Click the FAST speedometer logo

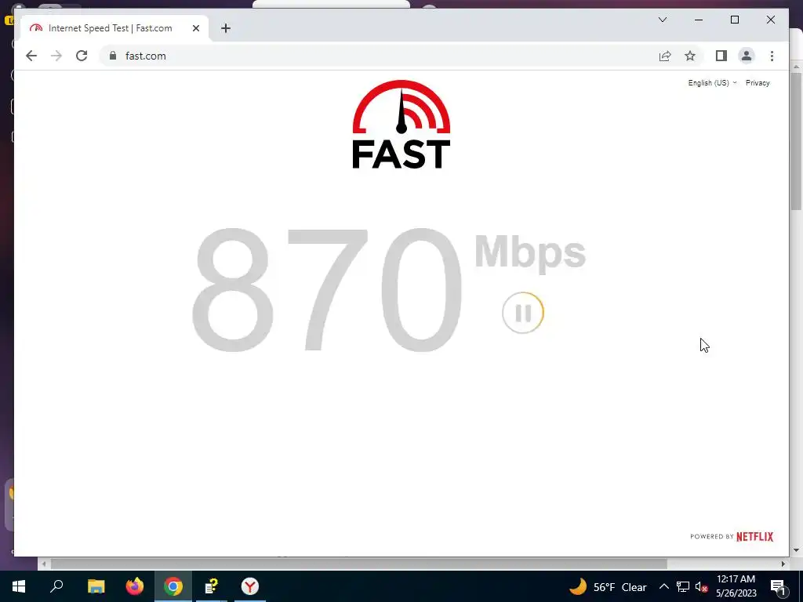(401, 125)
